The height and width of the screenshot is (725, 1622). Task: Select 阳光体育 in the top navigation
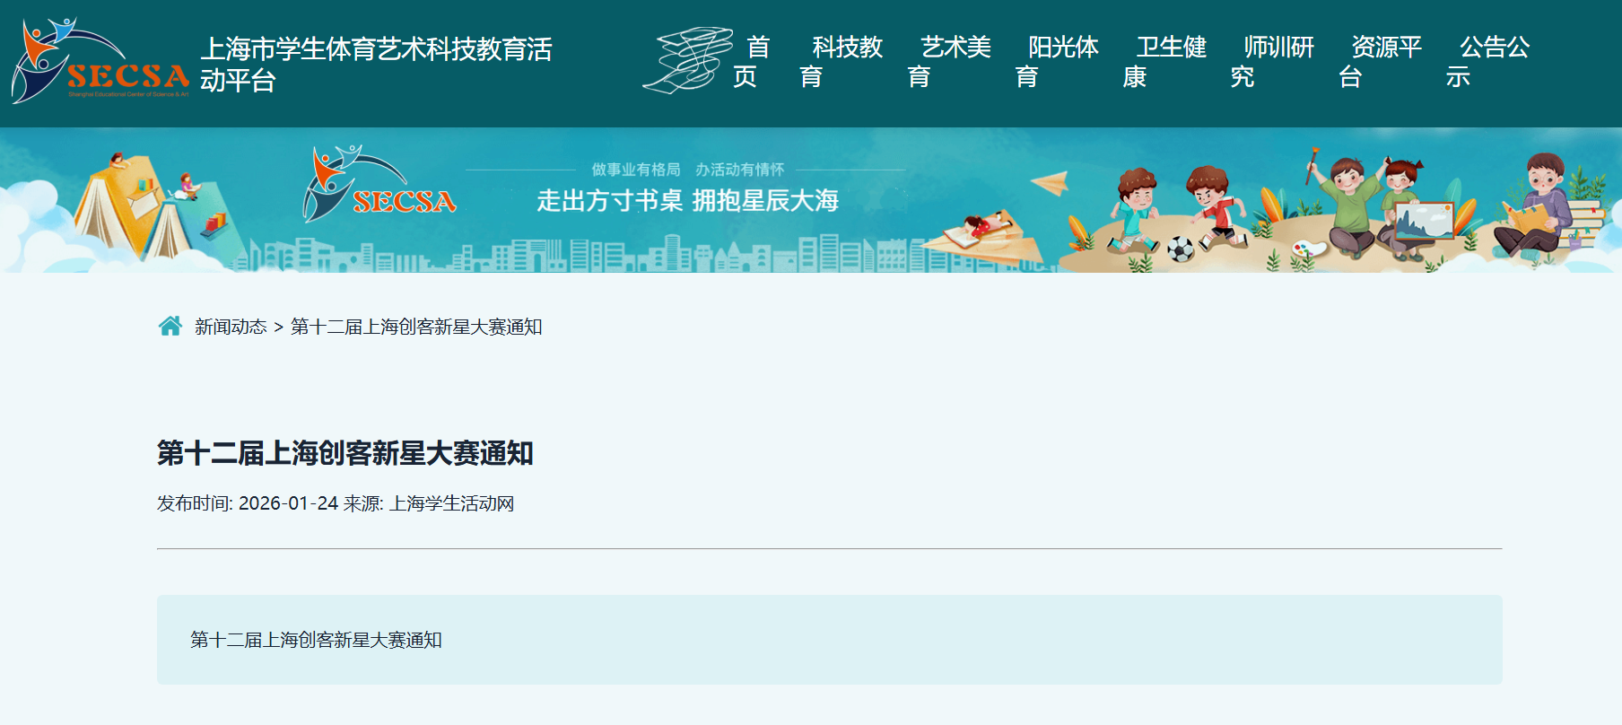coord(1056,62)
